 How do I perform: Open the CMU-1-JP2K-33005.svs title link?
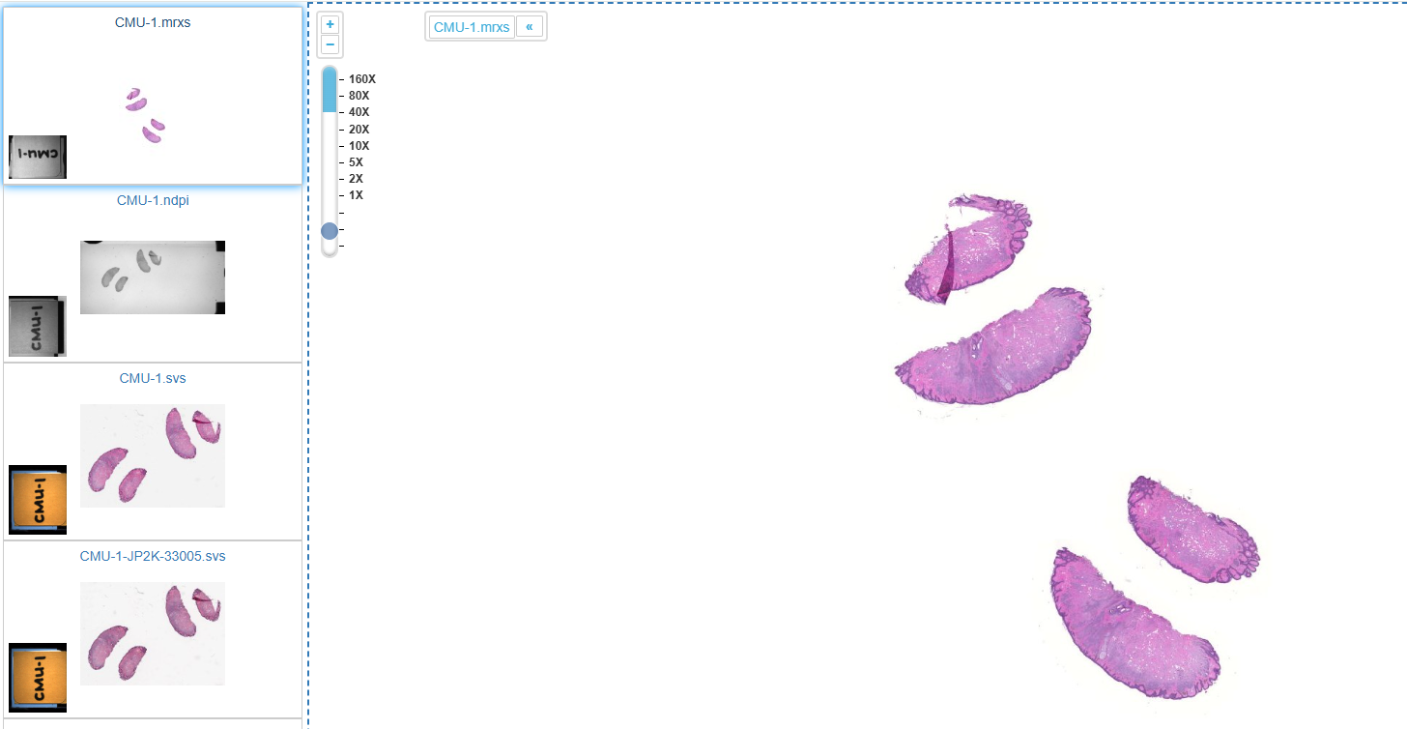[x=153, y=556]
